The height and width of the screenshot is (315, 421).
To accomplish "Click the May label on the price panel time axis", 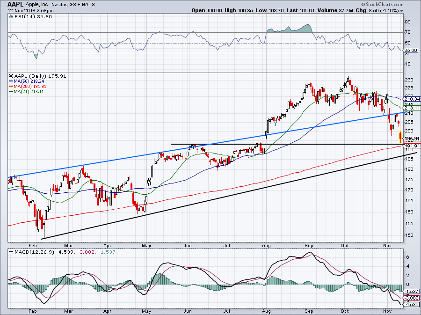I will click(146, 246).
